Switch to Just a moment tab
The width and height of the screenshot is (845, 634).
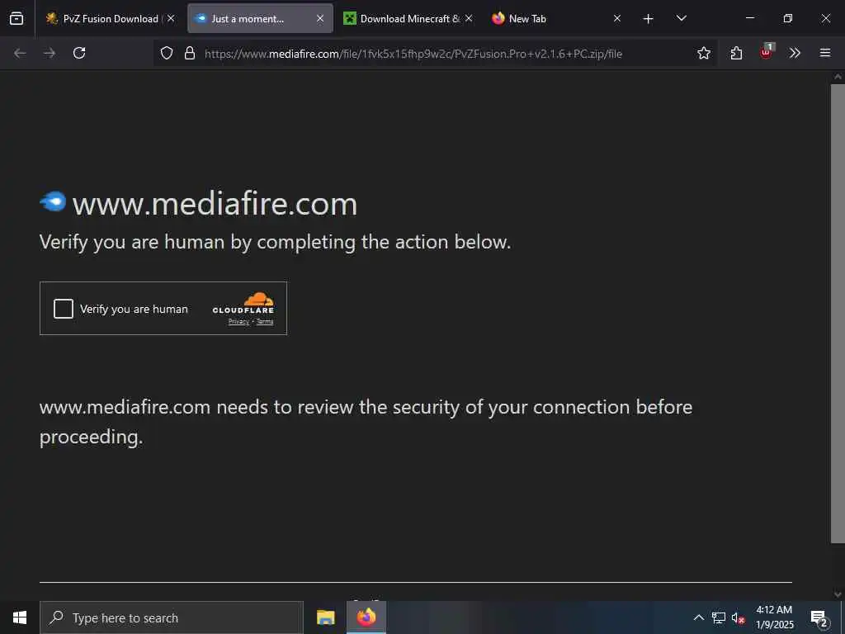[x=260, y=18]
